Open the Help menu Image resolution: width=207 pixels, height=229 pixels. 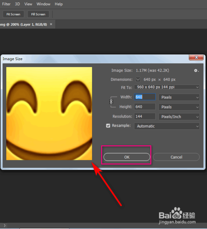[59, 4]
